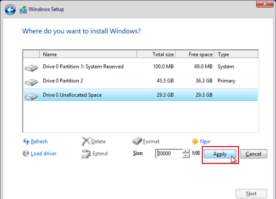Click the back arrow in Windows Setup
This screenshot has height=199, width=276.
10,9
